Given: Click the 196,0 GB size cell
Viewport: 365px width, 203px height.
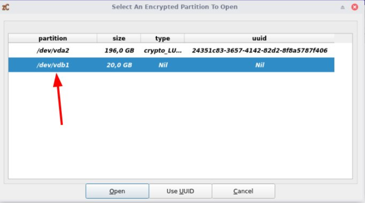Looking at the screenshot, I should point(119,51).
